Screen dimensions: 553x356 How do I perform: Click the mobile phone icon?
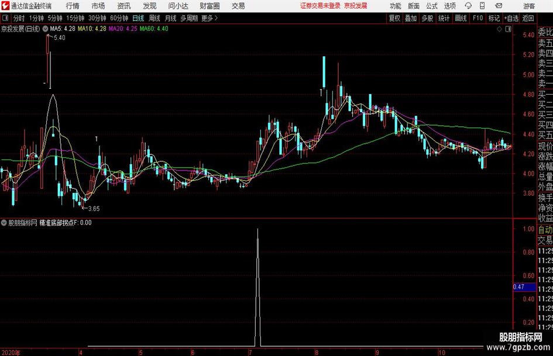pos(482,6)
